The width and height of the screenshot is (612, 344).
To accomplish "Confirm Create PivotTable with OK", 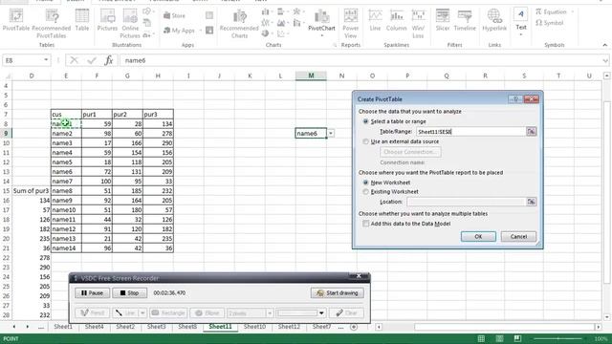I will (x=478, y=236).
